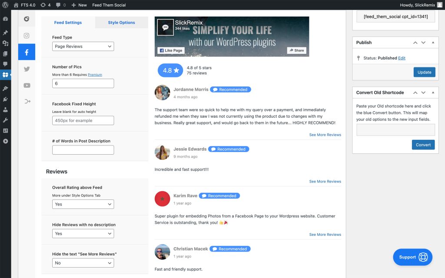Open the comments indicator showing 0
Screen dimensions: 445x278
(x=61, y=5)
